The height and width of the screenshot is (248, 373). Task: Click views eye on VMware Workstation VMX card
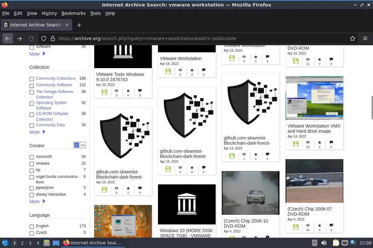coord(308,142)
